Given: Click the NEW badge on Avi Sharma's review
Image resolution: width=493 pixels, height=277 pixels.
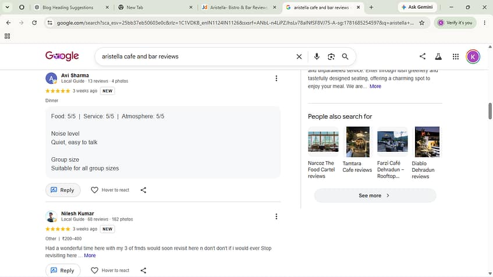Looking at the screenshot, I should [x=107, y=91].
